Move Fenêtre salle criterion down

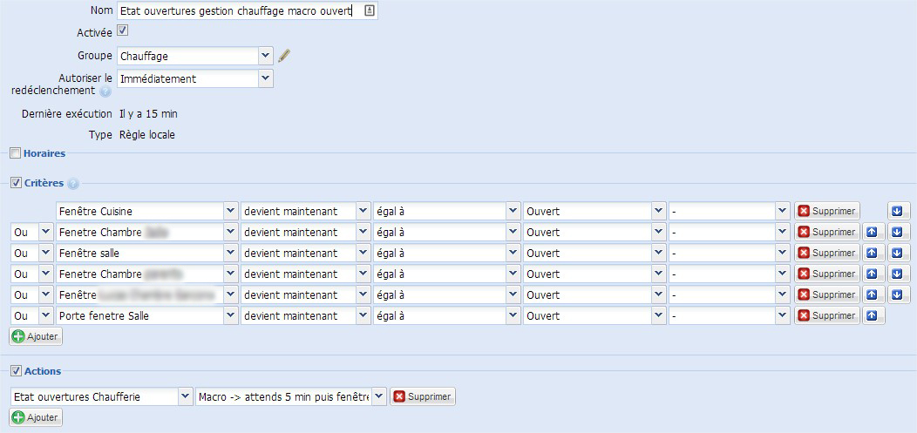pyautogui.click(x=898, y=253)
